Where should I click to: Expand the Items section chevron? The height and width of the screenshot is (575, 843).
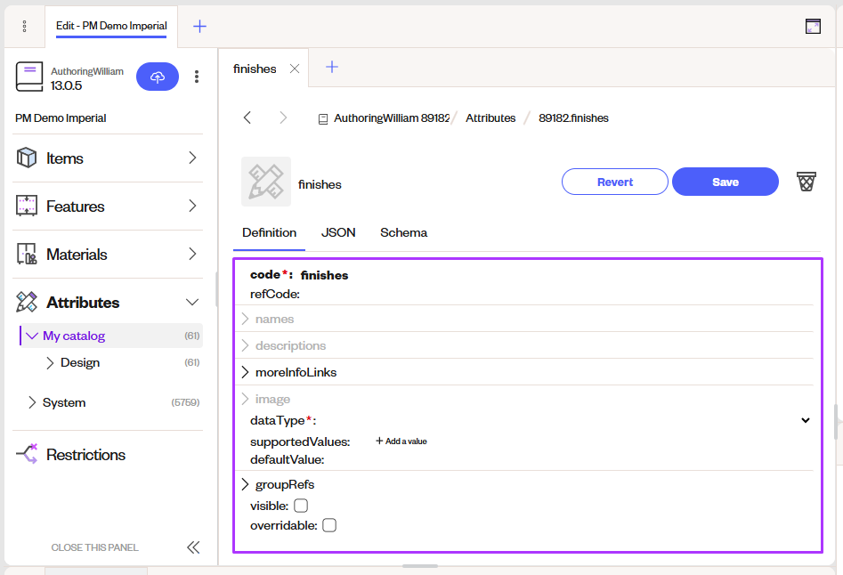point(192,158)
